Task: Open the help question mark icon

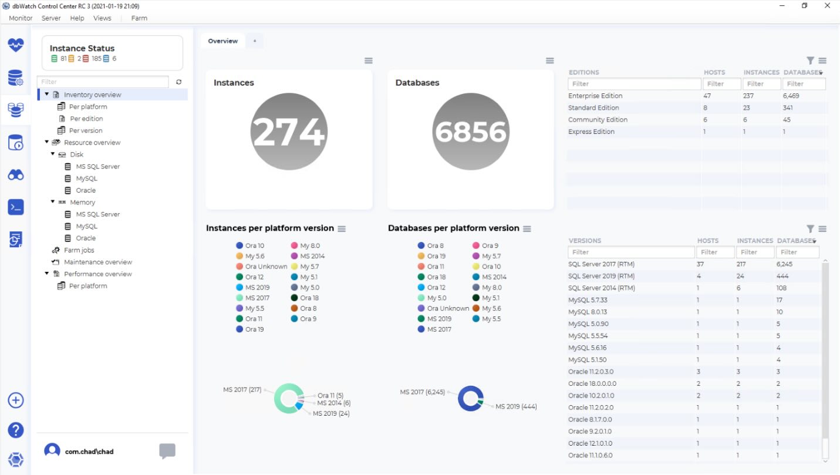Action: point(16,430)
